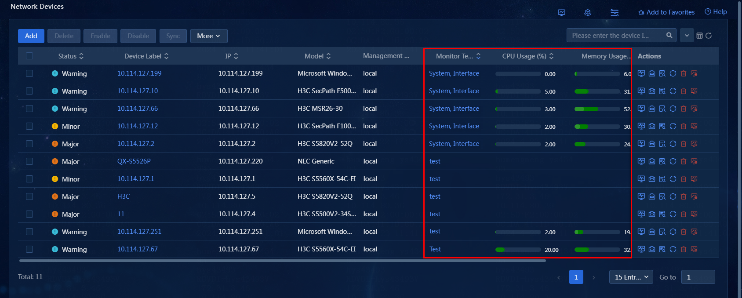Check the box for device 10.114.127.66

point(29,109)
